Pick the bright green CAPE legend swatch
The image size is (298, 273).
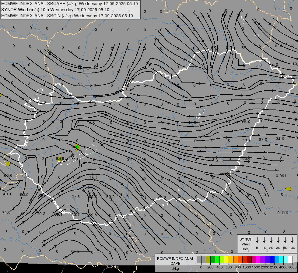point(217,260)
